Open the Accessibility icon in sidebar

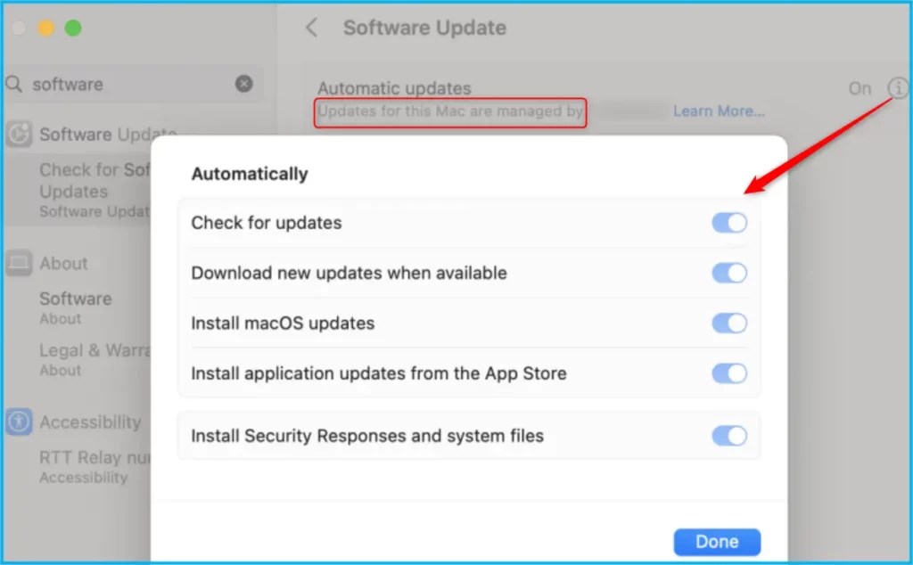(20, 422)
